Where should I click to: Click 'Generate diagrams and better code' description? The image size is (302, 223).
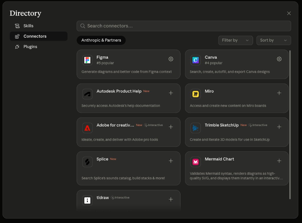[127, 72]
